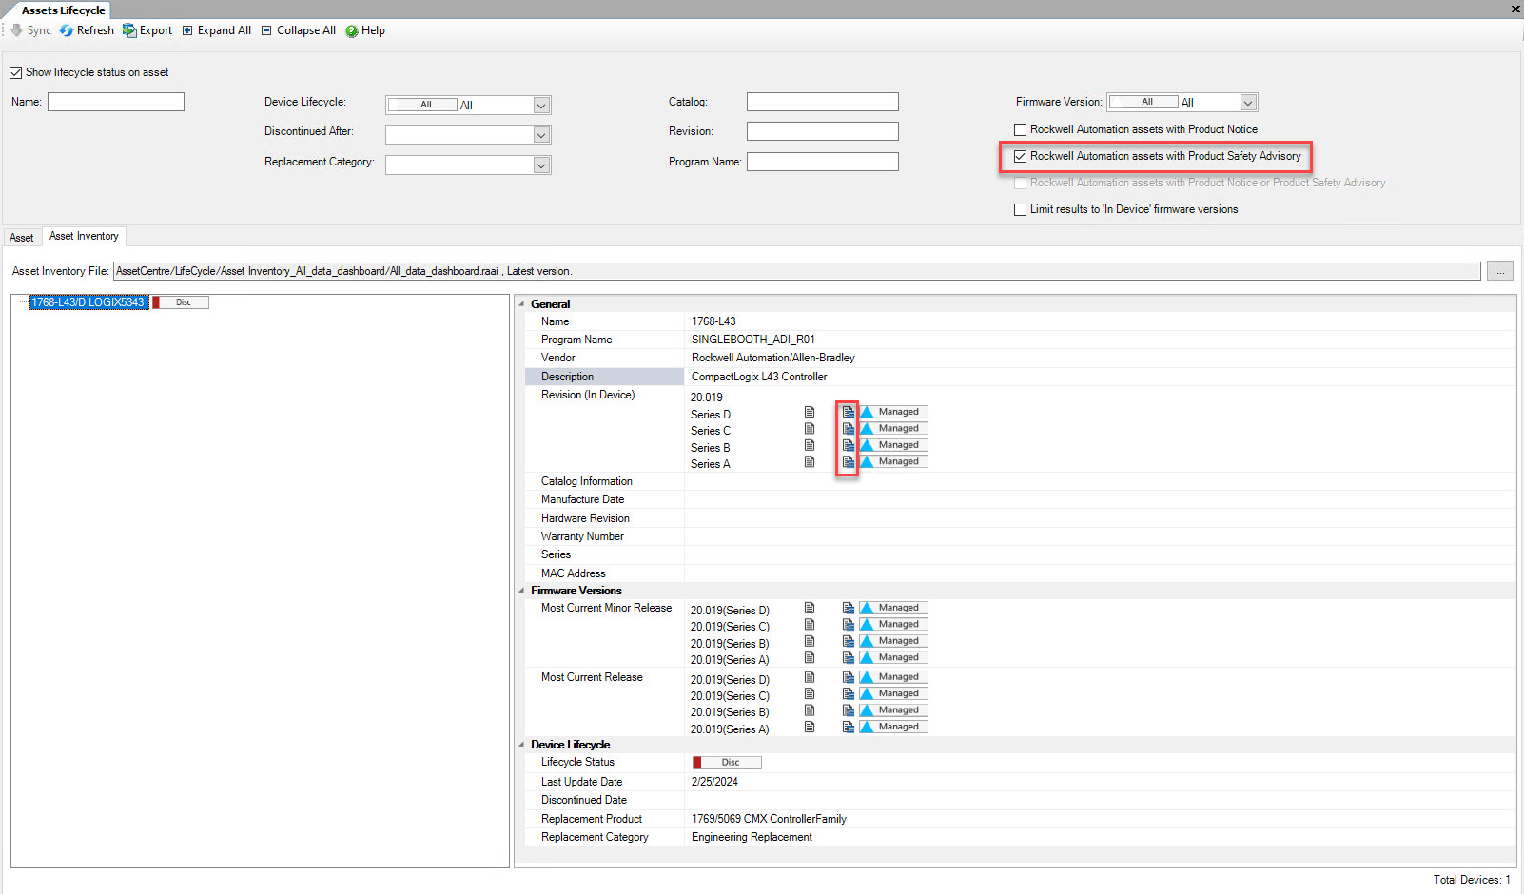Select the Description property row
Screen dimensions: 1524x894
pyautogui.click(x=1020, y=377)
